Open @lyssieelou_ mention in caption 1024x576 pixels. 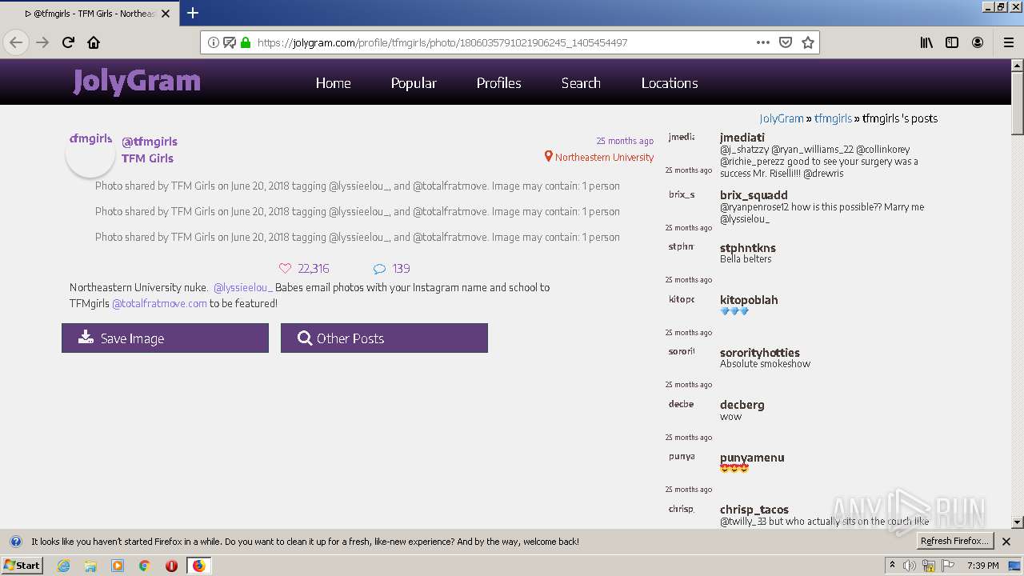click(243, 287)
